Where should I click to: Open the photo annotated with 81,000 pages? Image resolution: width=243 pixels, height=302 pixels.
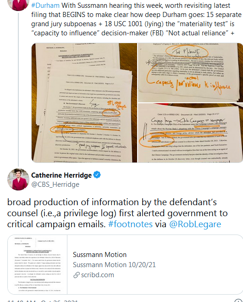[84, 103]
